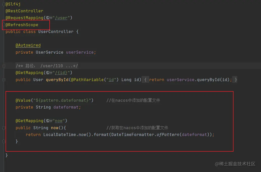Click the globe icon before "/{id}" mapping
This screenshot has width=261, height=172.
click(x=48, y=73)
